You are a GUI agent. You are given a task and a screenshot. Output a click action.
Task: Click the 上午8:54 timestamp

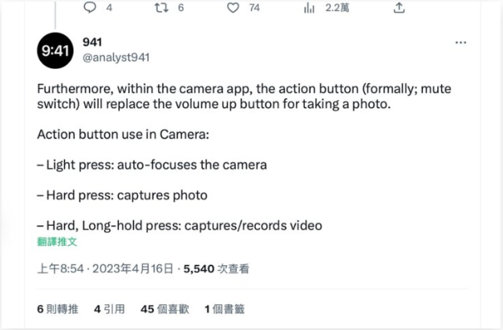(61, 268)
